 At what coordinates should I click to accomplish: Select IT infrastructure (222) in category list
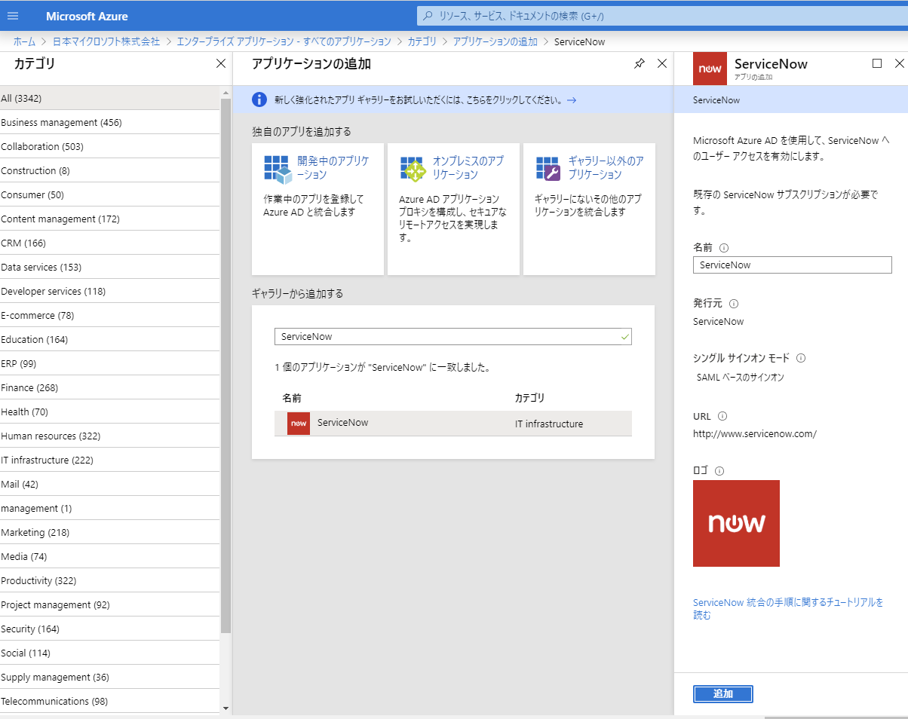click(x=110, y=460)
